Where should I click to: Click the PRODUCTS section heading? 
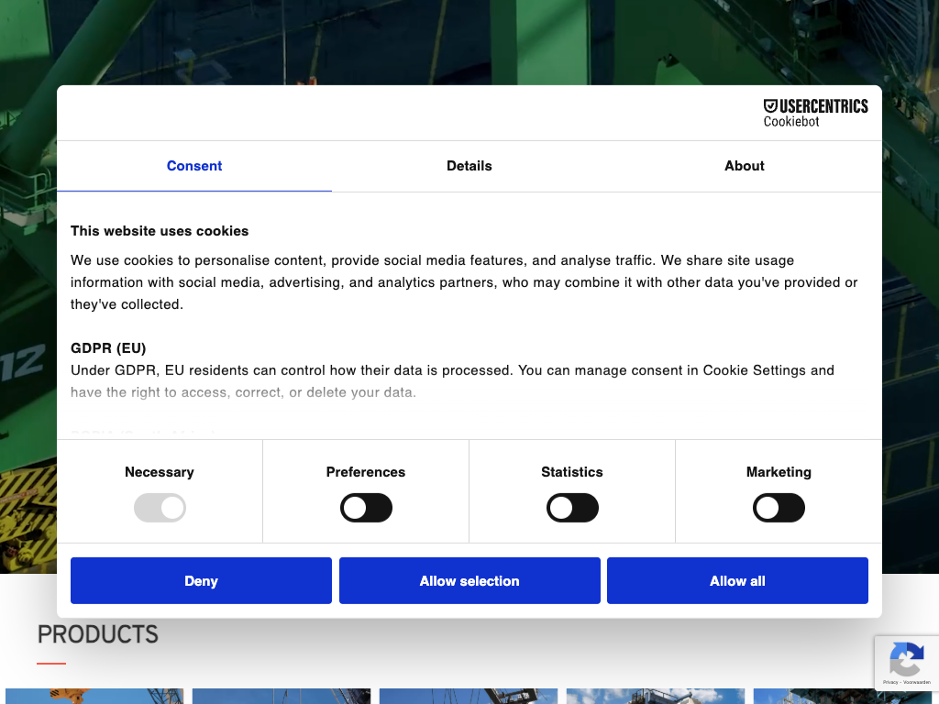pos(98,634)
